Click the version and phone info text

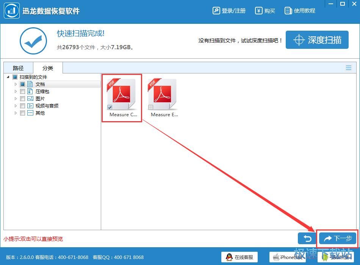click(47, 257)
